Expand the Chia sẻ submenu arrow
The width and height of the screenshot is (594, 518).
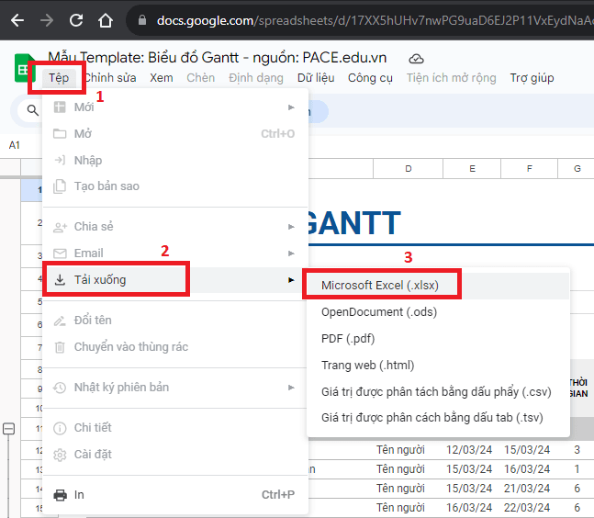291,227
